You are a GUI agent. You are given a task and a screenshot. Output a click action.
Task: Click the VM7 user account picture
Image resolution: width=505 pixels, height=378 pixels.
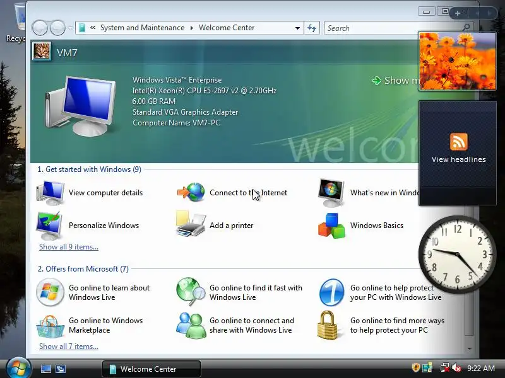pos(42,52)
